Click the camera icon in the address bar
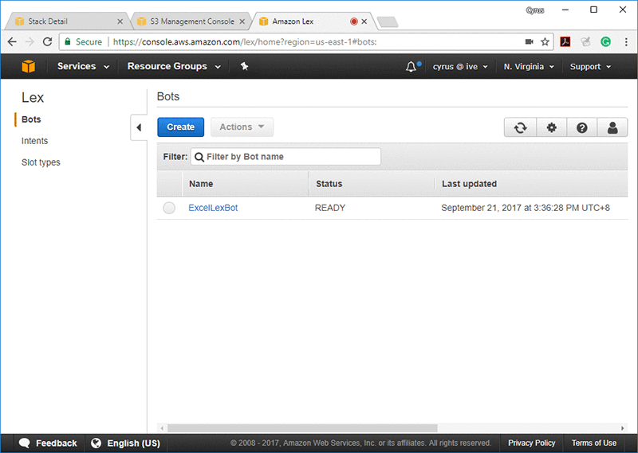The image size is (638, 453). click(529, 42)
